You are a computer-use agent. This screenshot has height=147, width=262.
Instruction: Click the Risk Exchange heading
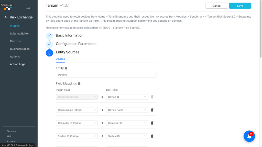tap(21, 17)
